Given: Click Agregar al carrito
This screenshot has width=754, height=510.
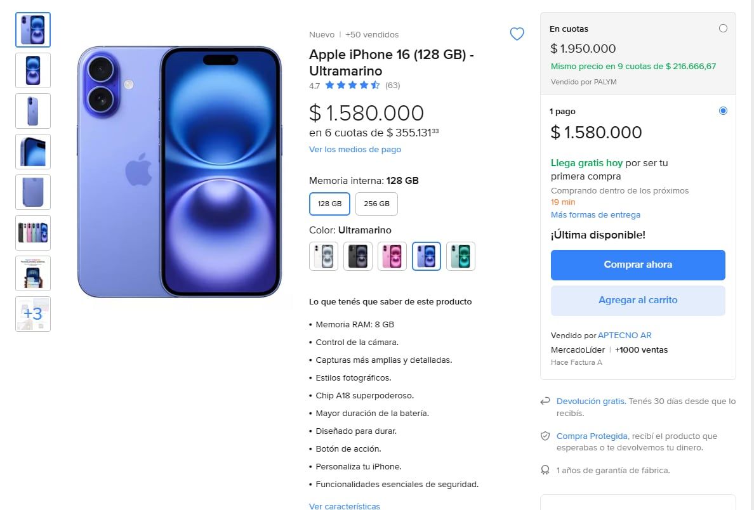Looking at the screenshot, I should point(637,300).
